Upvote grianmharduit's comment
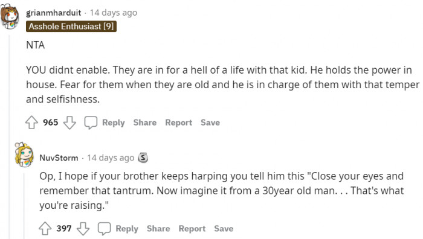The image size is (423, 239). point(31,123)
